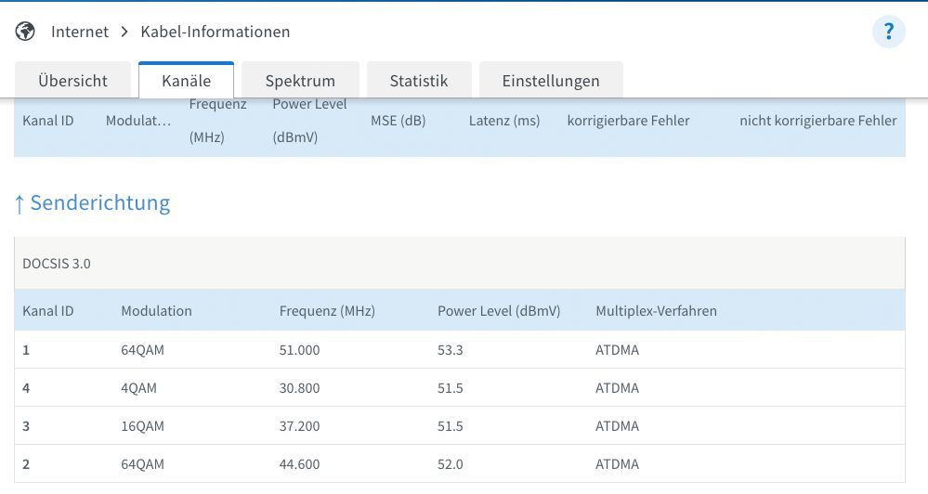Viewport: 928px width, 494px height.
Task: Switch to the Übersicht tab
Action: (72, 81)
